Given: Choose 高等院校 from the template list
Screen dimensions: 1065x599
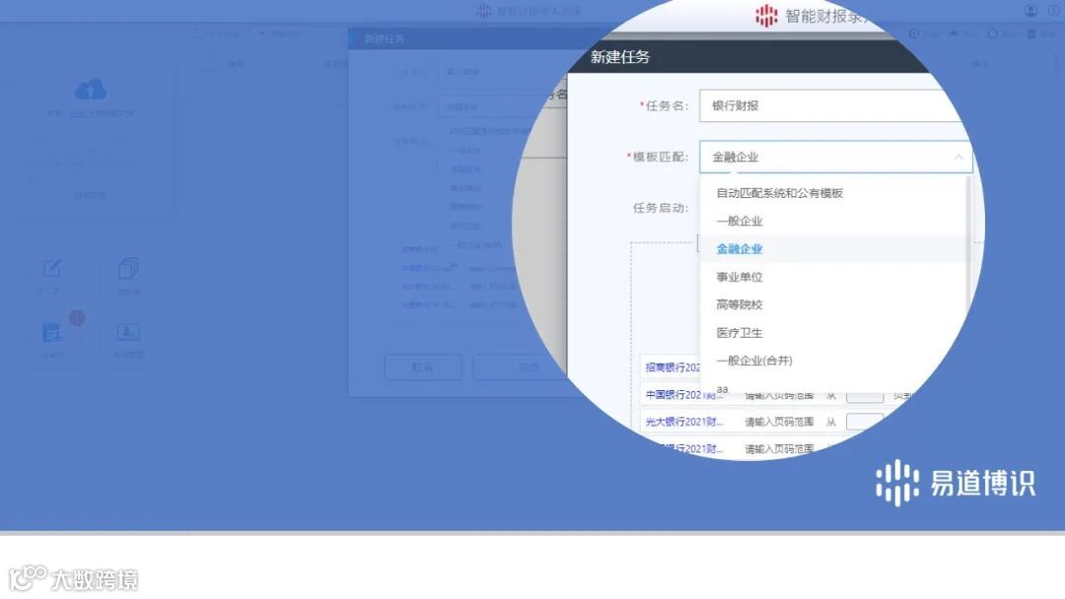Looking at the screenshot, I should [x=739, y=304].
